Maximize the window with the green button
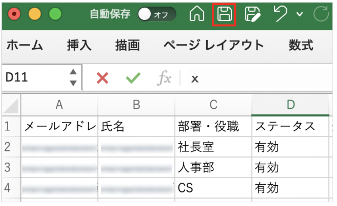 click(x=55, y=14)
